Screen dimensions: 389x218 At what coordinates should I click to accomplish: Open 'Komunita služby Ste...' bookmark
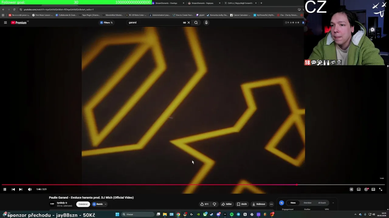coord(217,15)
